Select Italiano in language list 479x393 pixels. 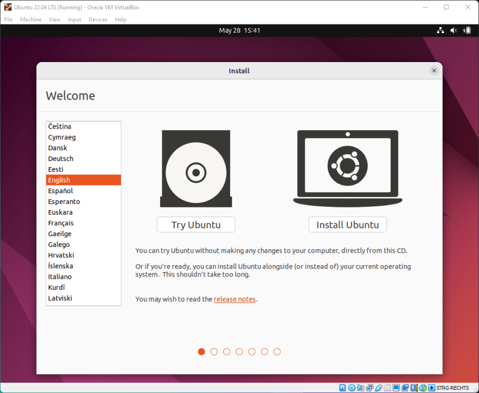83,277
